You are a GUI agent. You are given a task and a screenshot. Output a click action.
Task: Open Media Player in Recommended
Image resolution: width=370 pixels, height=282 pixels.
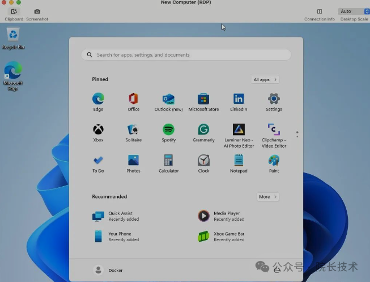click(x=221, y=216)
